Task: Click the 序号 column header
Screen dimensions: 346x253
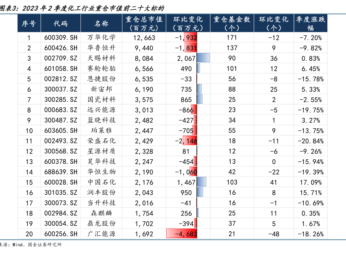Action: (29, 24)
